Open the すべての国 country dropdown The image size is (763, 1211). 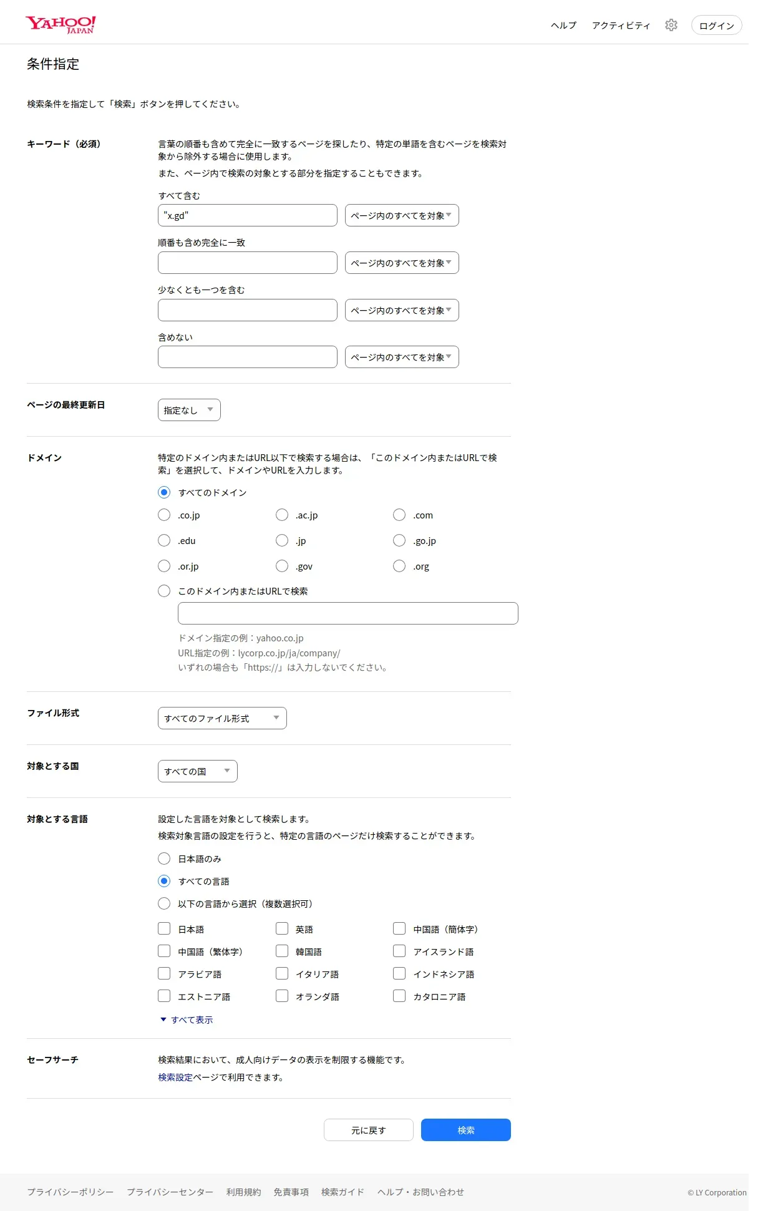pos(198,771)
